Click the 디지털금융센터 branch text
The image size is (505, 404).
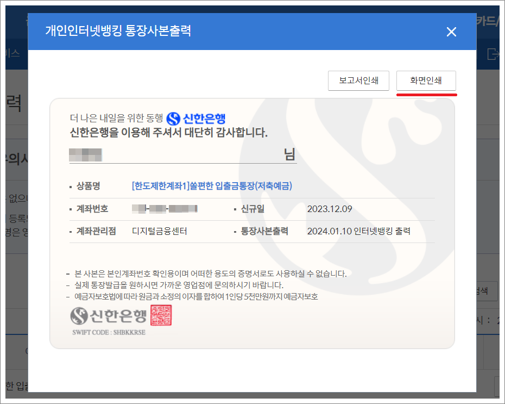tap(160, 231)
